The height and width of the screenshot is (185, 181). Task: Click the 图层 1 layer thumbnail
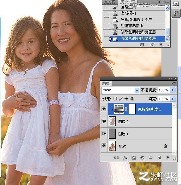tap(112, 134)
